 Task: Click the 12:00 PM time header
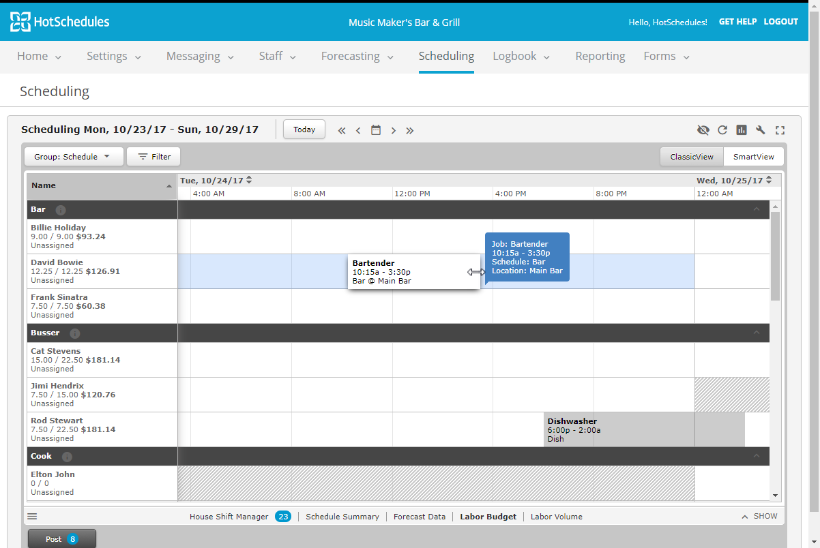(x=412, y=194)
